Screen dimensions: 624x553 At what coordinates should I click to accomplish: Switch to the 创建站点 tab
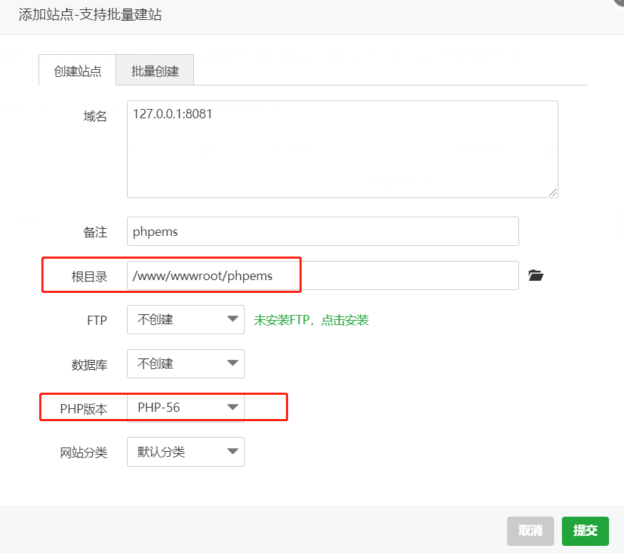pos(78,71)
